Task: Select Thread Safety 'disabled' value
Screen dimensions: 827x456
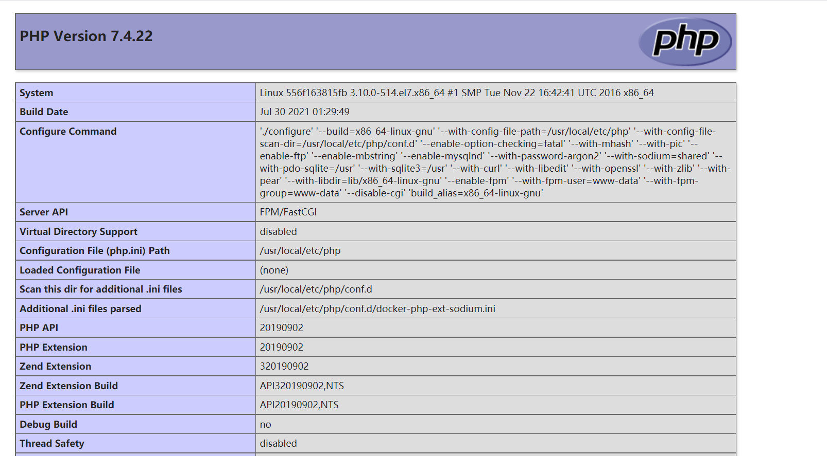Action: [279, 443]
